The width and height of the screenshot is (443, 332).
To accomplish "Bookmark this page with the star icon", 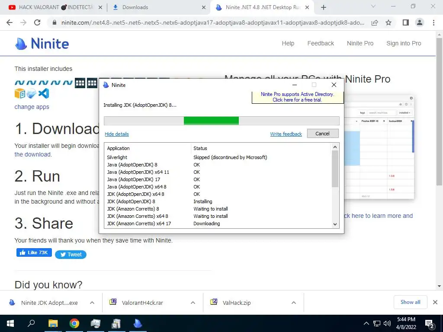I will click(x=388, y=22).
